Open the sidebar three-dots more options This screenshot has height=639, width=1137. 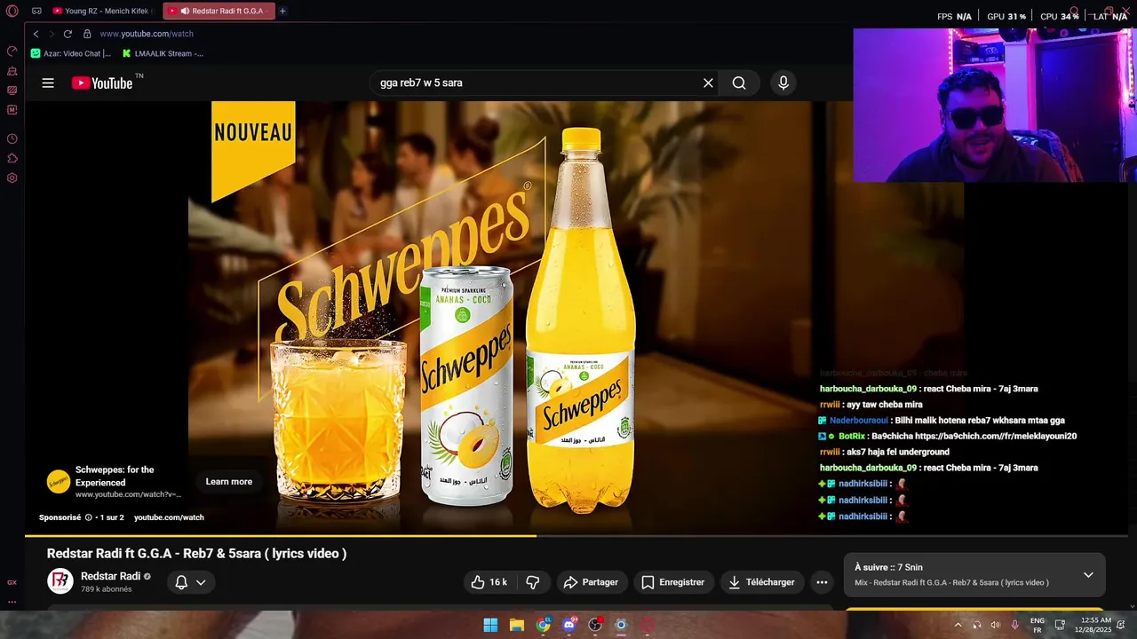(12, 602)
